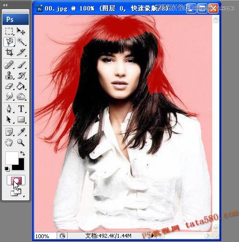Select the Pen tool
This screenshot has height=242, width=239.
click(9, 109)
